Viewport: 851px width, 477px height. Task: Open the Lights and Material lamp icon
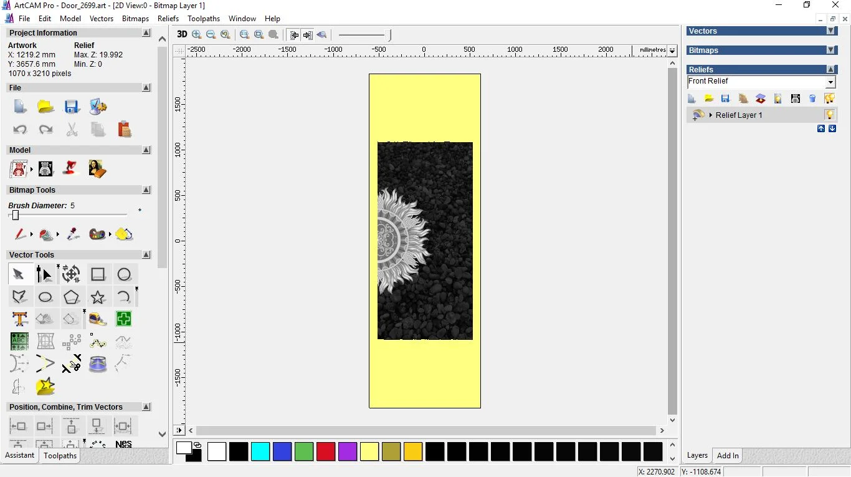(71, 168)
